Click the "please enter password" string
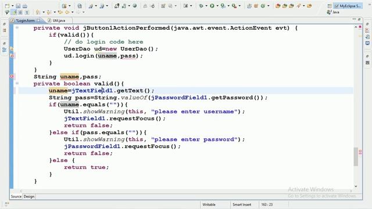Image resolution: width=372 pixels, height=209 pixels. [194, 139]
